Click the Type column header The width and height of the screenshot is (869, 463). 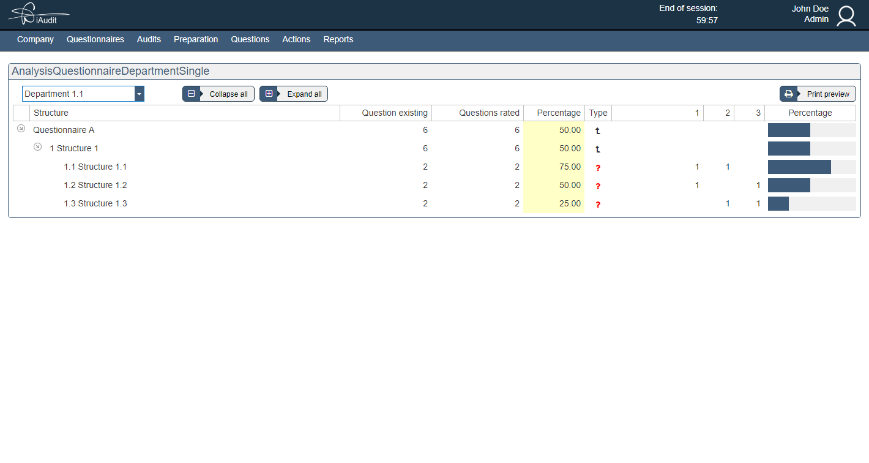tap(598, 113)
